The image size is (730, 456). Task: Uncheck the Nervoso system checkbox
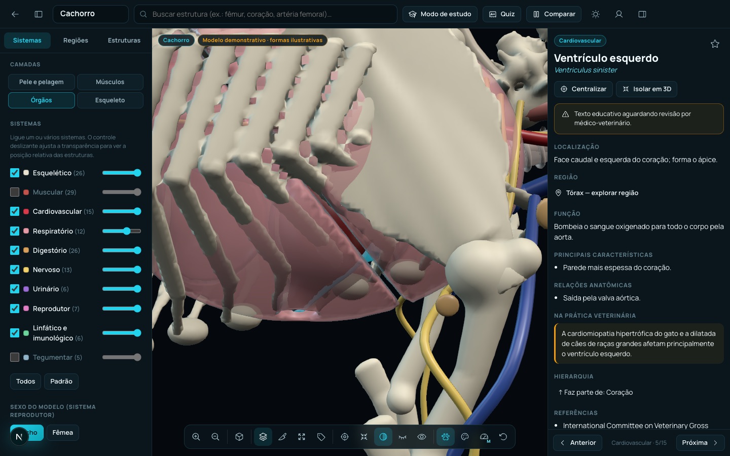click(x=15, y=270)
